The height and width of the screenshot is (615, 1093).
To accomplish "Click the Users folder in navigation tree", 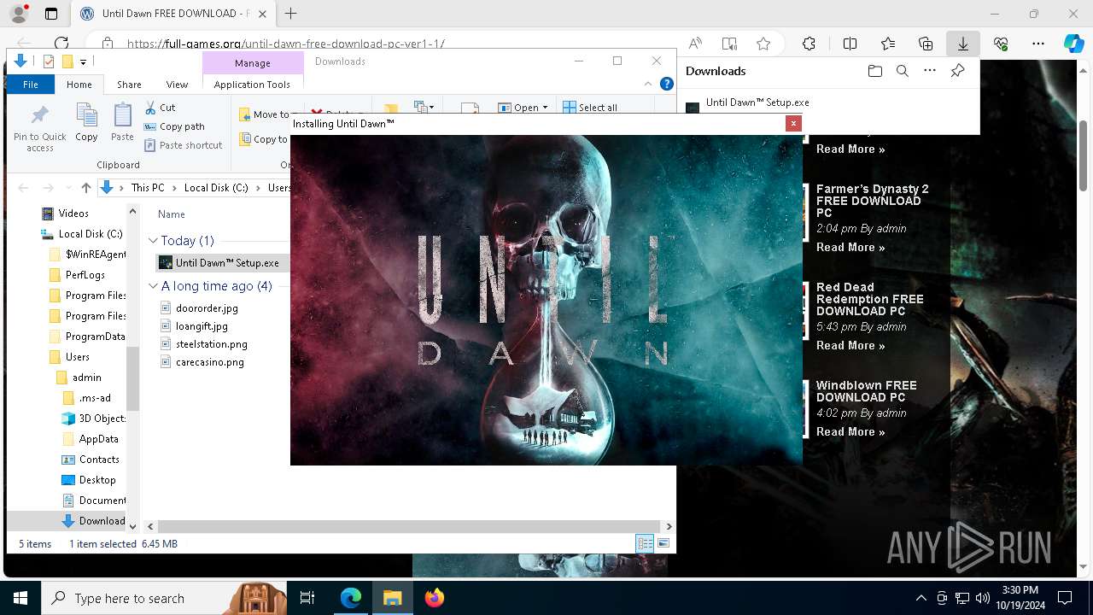I will (78, 357).
